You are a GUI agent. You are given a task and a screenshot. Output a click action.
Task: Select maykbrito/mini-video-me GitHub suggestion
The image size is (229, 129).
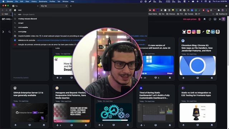point(80,36)
